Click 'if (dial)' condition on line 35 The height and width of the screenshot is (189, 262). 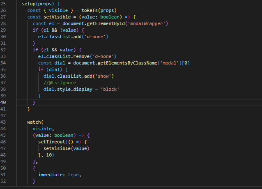[50, 69]
